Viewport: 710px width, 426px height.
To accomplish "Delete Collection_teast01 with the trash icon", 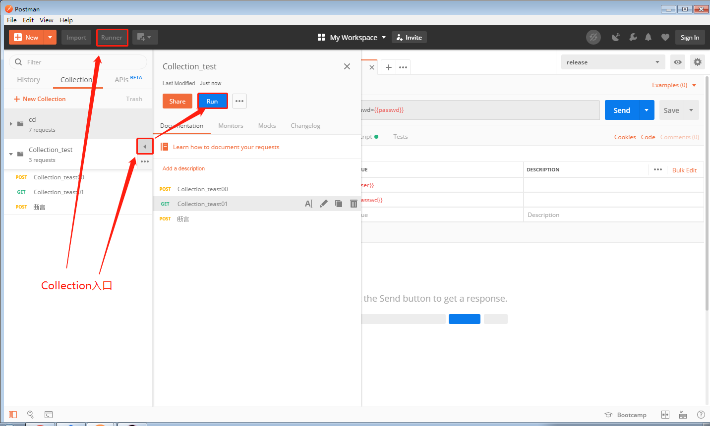I will pyautogui.click(x=354, y=204).
